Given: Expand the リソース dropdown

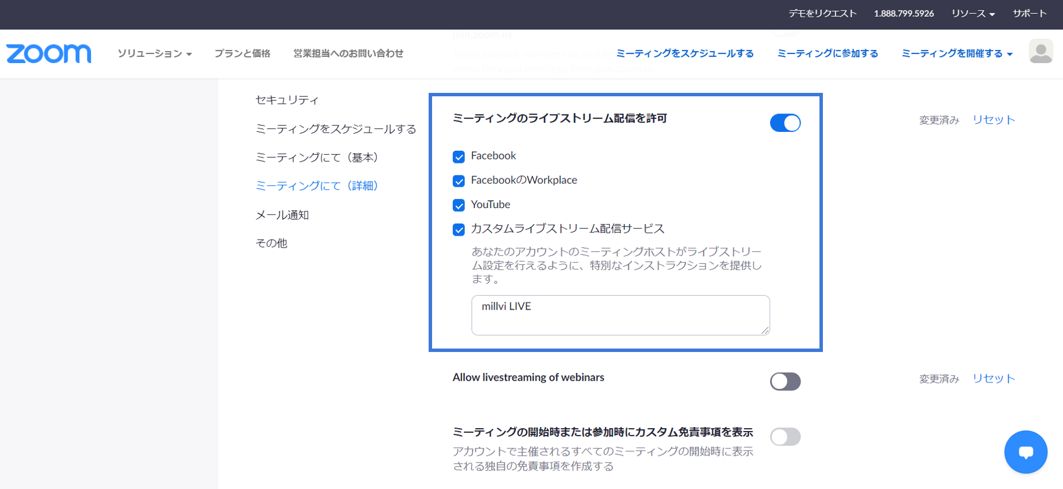Looking at the screenshot, I should coord(973,13).
